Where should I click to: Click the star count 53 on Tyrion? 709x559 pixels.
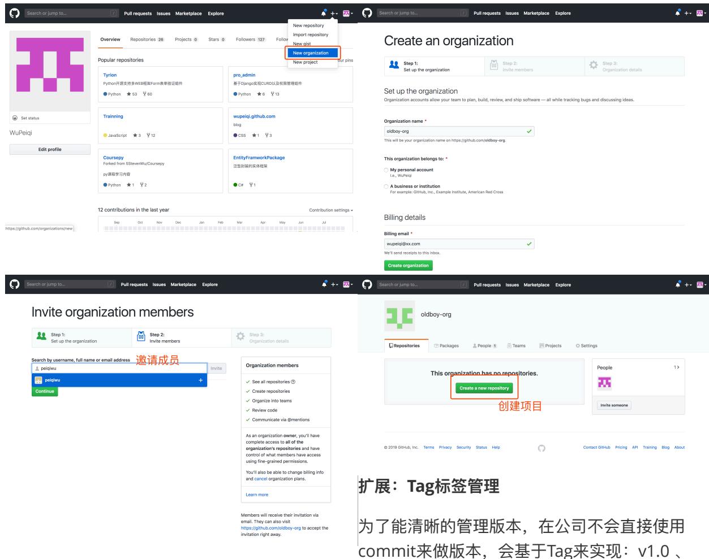[x=132, y=94]
